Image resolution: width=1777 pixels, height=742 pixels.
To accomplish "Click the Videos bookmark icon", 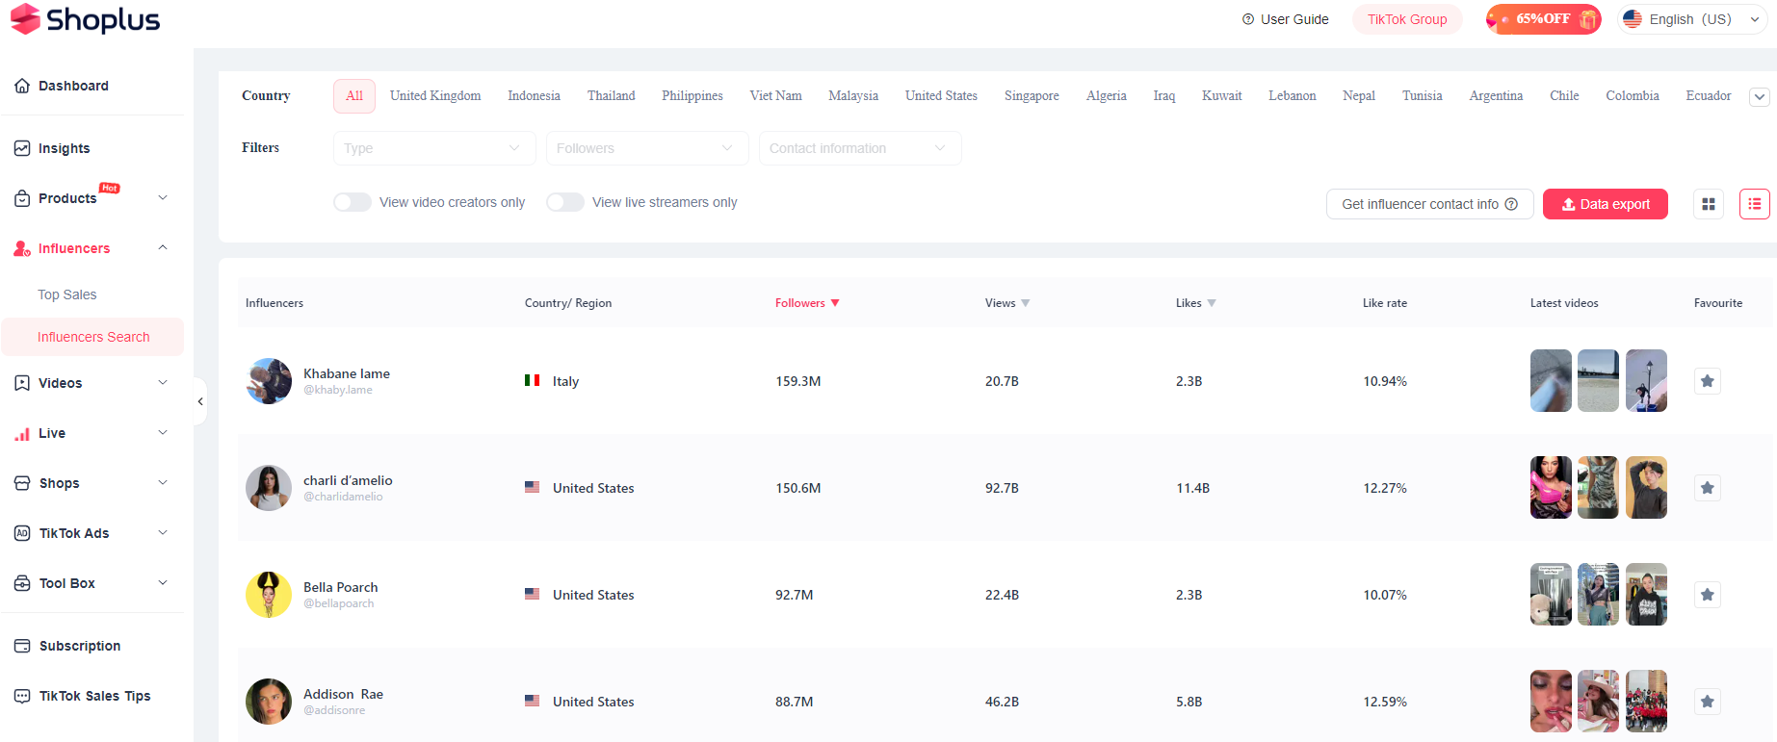I will (22, 383).
